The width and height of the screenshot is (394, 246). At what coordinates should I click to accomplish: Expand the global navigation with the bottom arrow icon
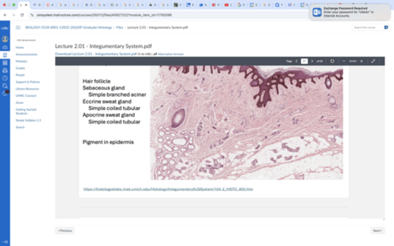[x=5, y=242]
